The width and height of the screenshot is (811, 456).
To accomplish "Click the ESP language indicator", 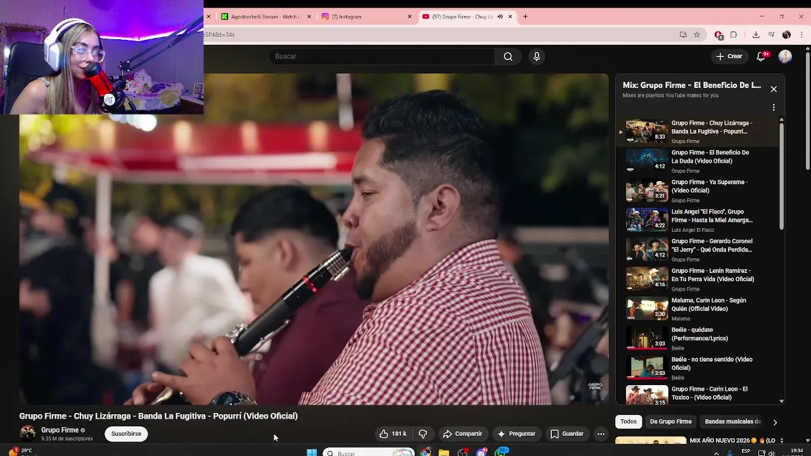I will (x=746, y=452).
